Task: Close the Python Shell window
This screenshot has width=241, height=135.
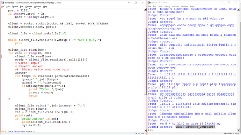Action: 236,2
